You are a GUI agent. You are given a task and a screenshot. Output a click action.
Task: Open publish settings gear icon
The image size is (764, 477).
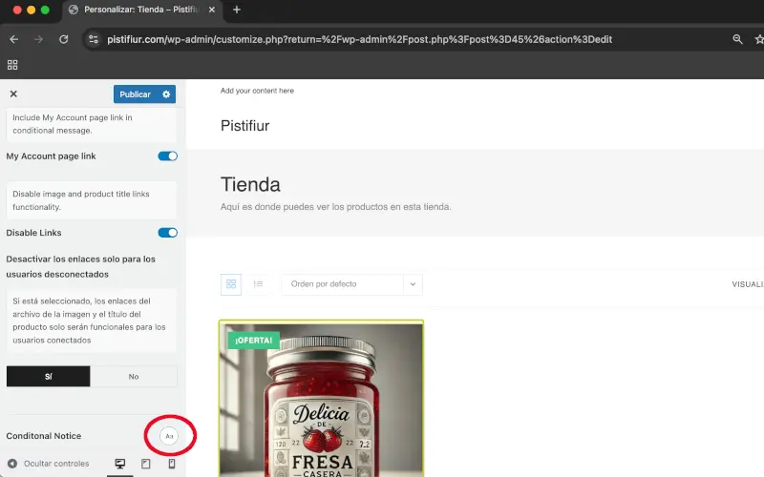tap(166, 93)
